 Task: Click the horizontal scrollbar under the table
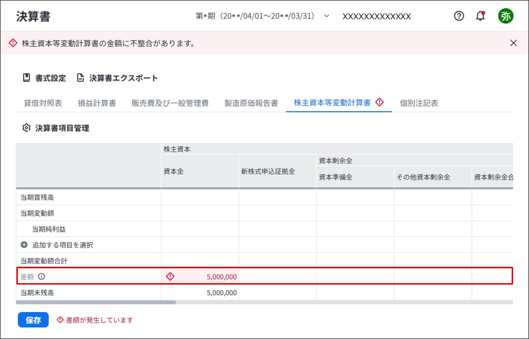(96, 302)
